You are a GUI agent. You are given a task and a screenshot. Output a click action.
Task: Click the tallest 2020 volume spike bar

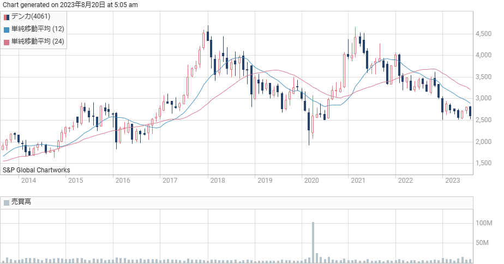[313, 243]
